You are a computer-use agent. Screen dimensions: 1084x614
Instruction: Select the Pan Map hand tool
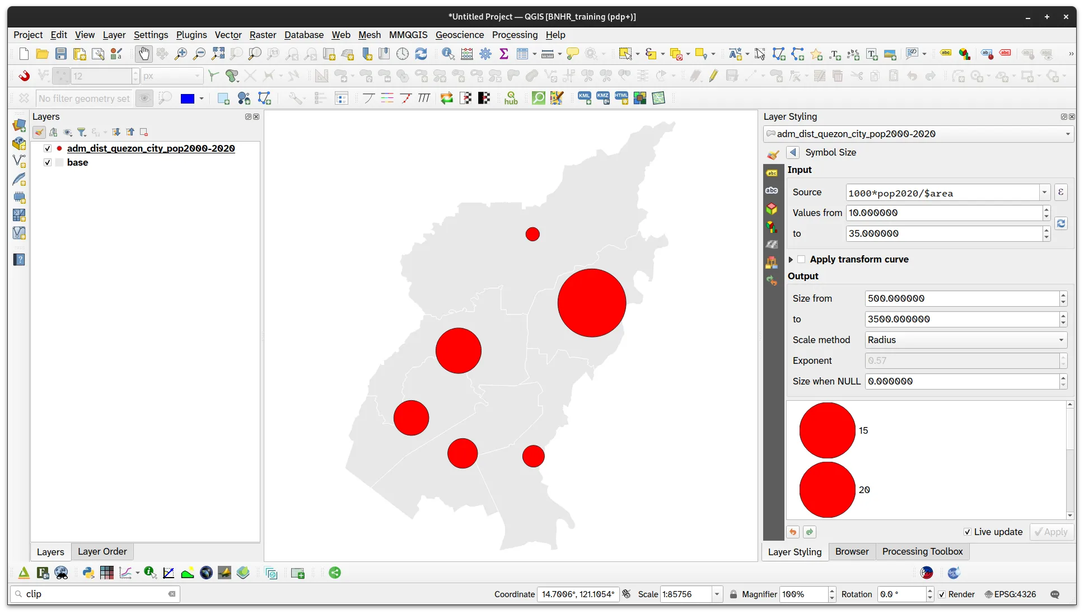pyautogui.click(x=144, y=54)
